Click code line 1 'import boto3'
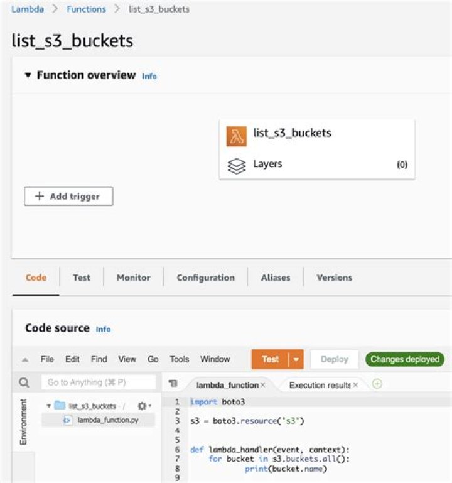The width and height of the screenshot is (452, 483). tap(218, 402)
